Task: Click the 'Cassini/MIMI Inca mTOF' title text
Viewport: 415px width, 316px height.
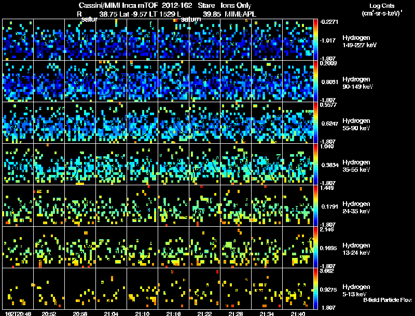Action: tap(118, 5)
